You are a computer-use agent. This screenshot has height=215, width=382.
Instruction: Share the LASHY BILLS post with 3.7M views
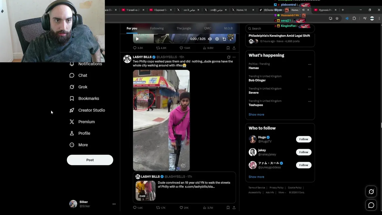[234, 208]
